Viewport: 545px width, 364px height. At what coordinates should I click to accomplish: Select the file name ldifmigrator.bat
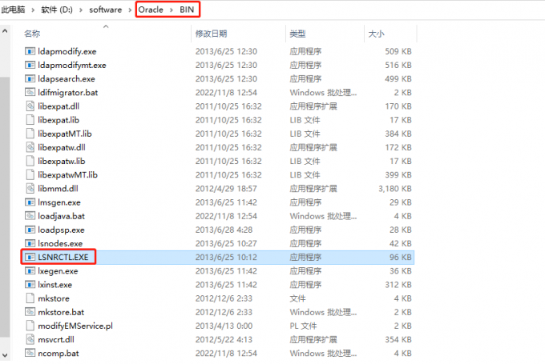pos(68,93)
